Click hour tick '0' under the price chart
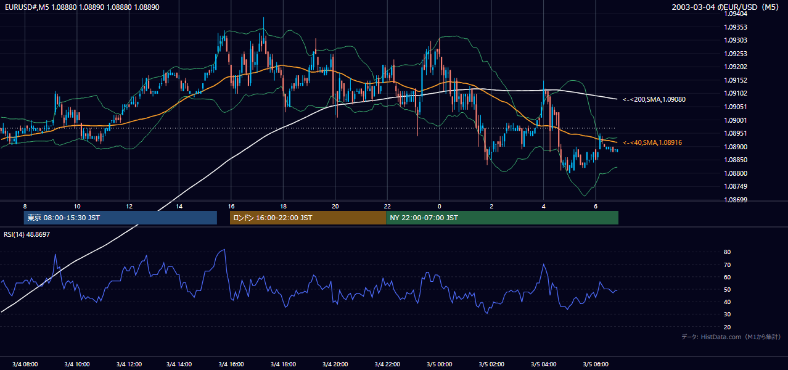 pyautogui.click(x=439, y=206)
